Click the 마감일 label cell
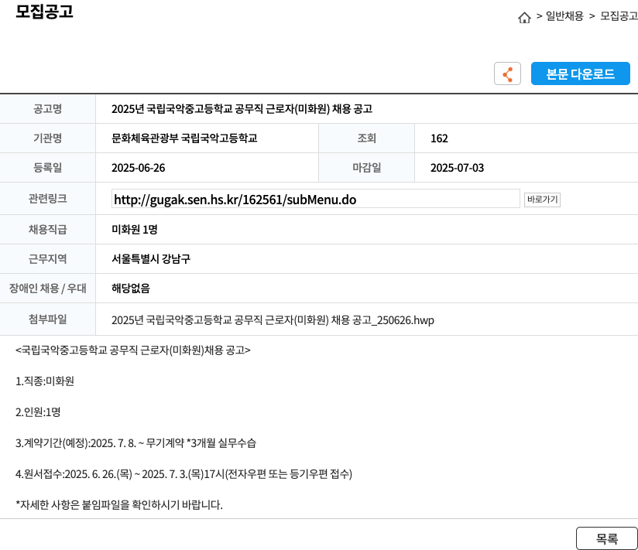This screenshot has height=550, width=638. (x=366, y=168)
